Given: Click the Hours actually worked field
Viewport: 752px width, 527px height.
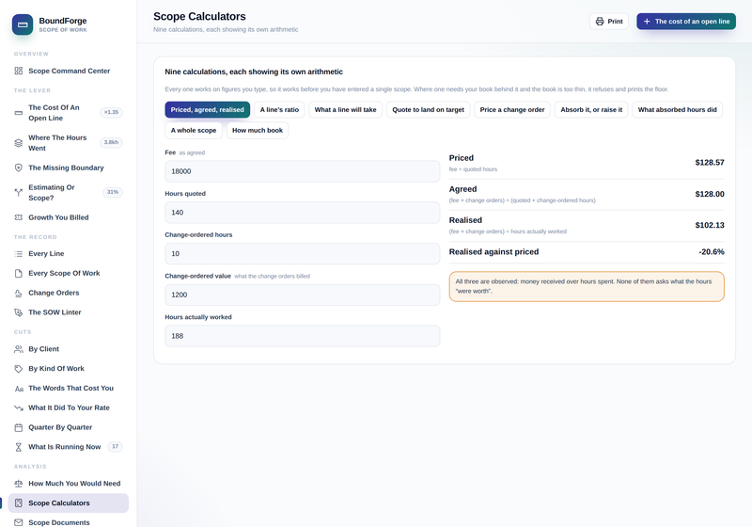Looking at the screenshot, I should tap(302, 336).
